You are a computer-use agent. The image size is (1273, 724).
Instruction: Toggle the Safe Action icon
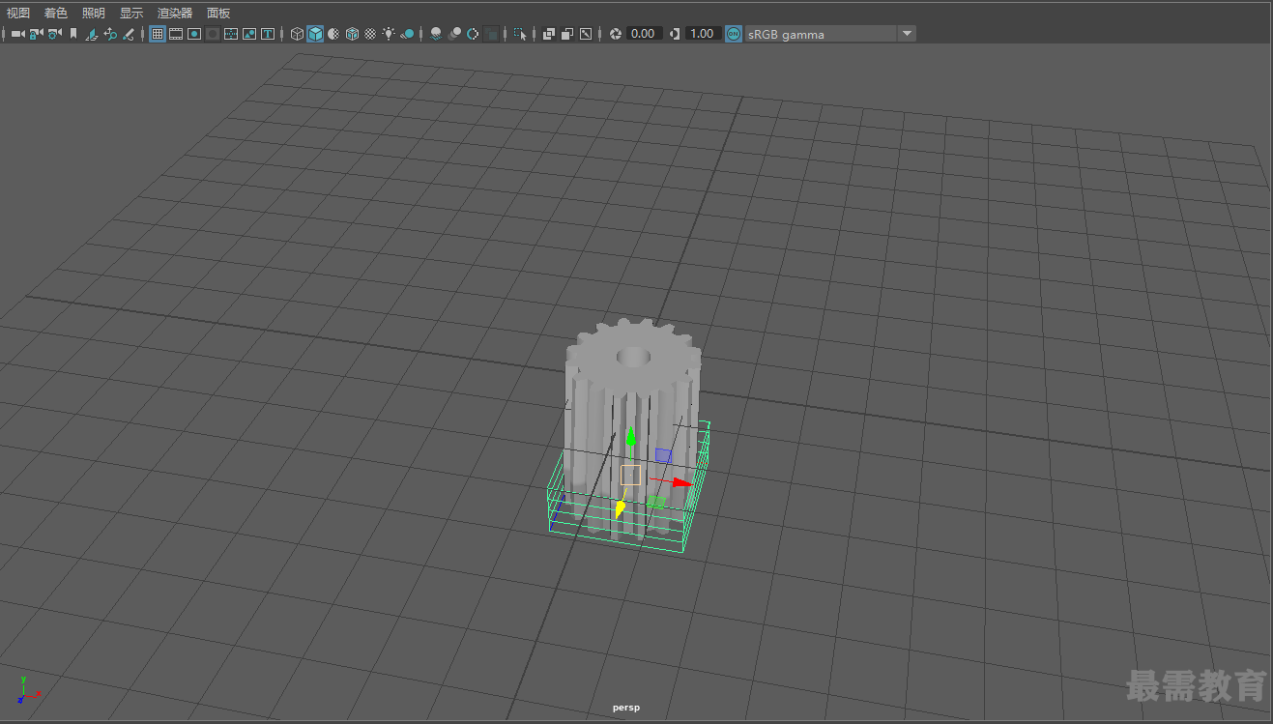click(x=248, y=34)
